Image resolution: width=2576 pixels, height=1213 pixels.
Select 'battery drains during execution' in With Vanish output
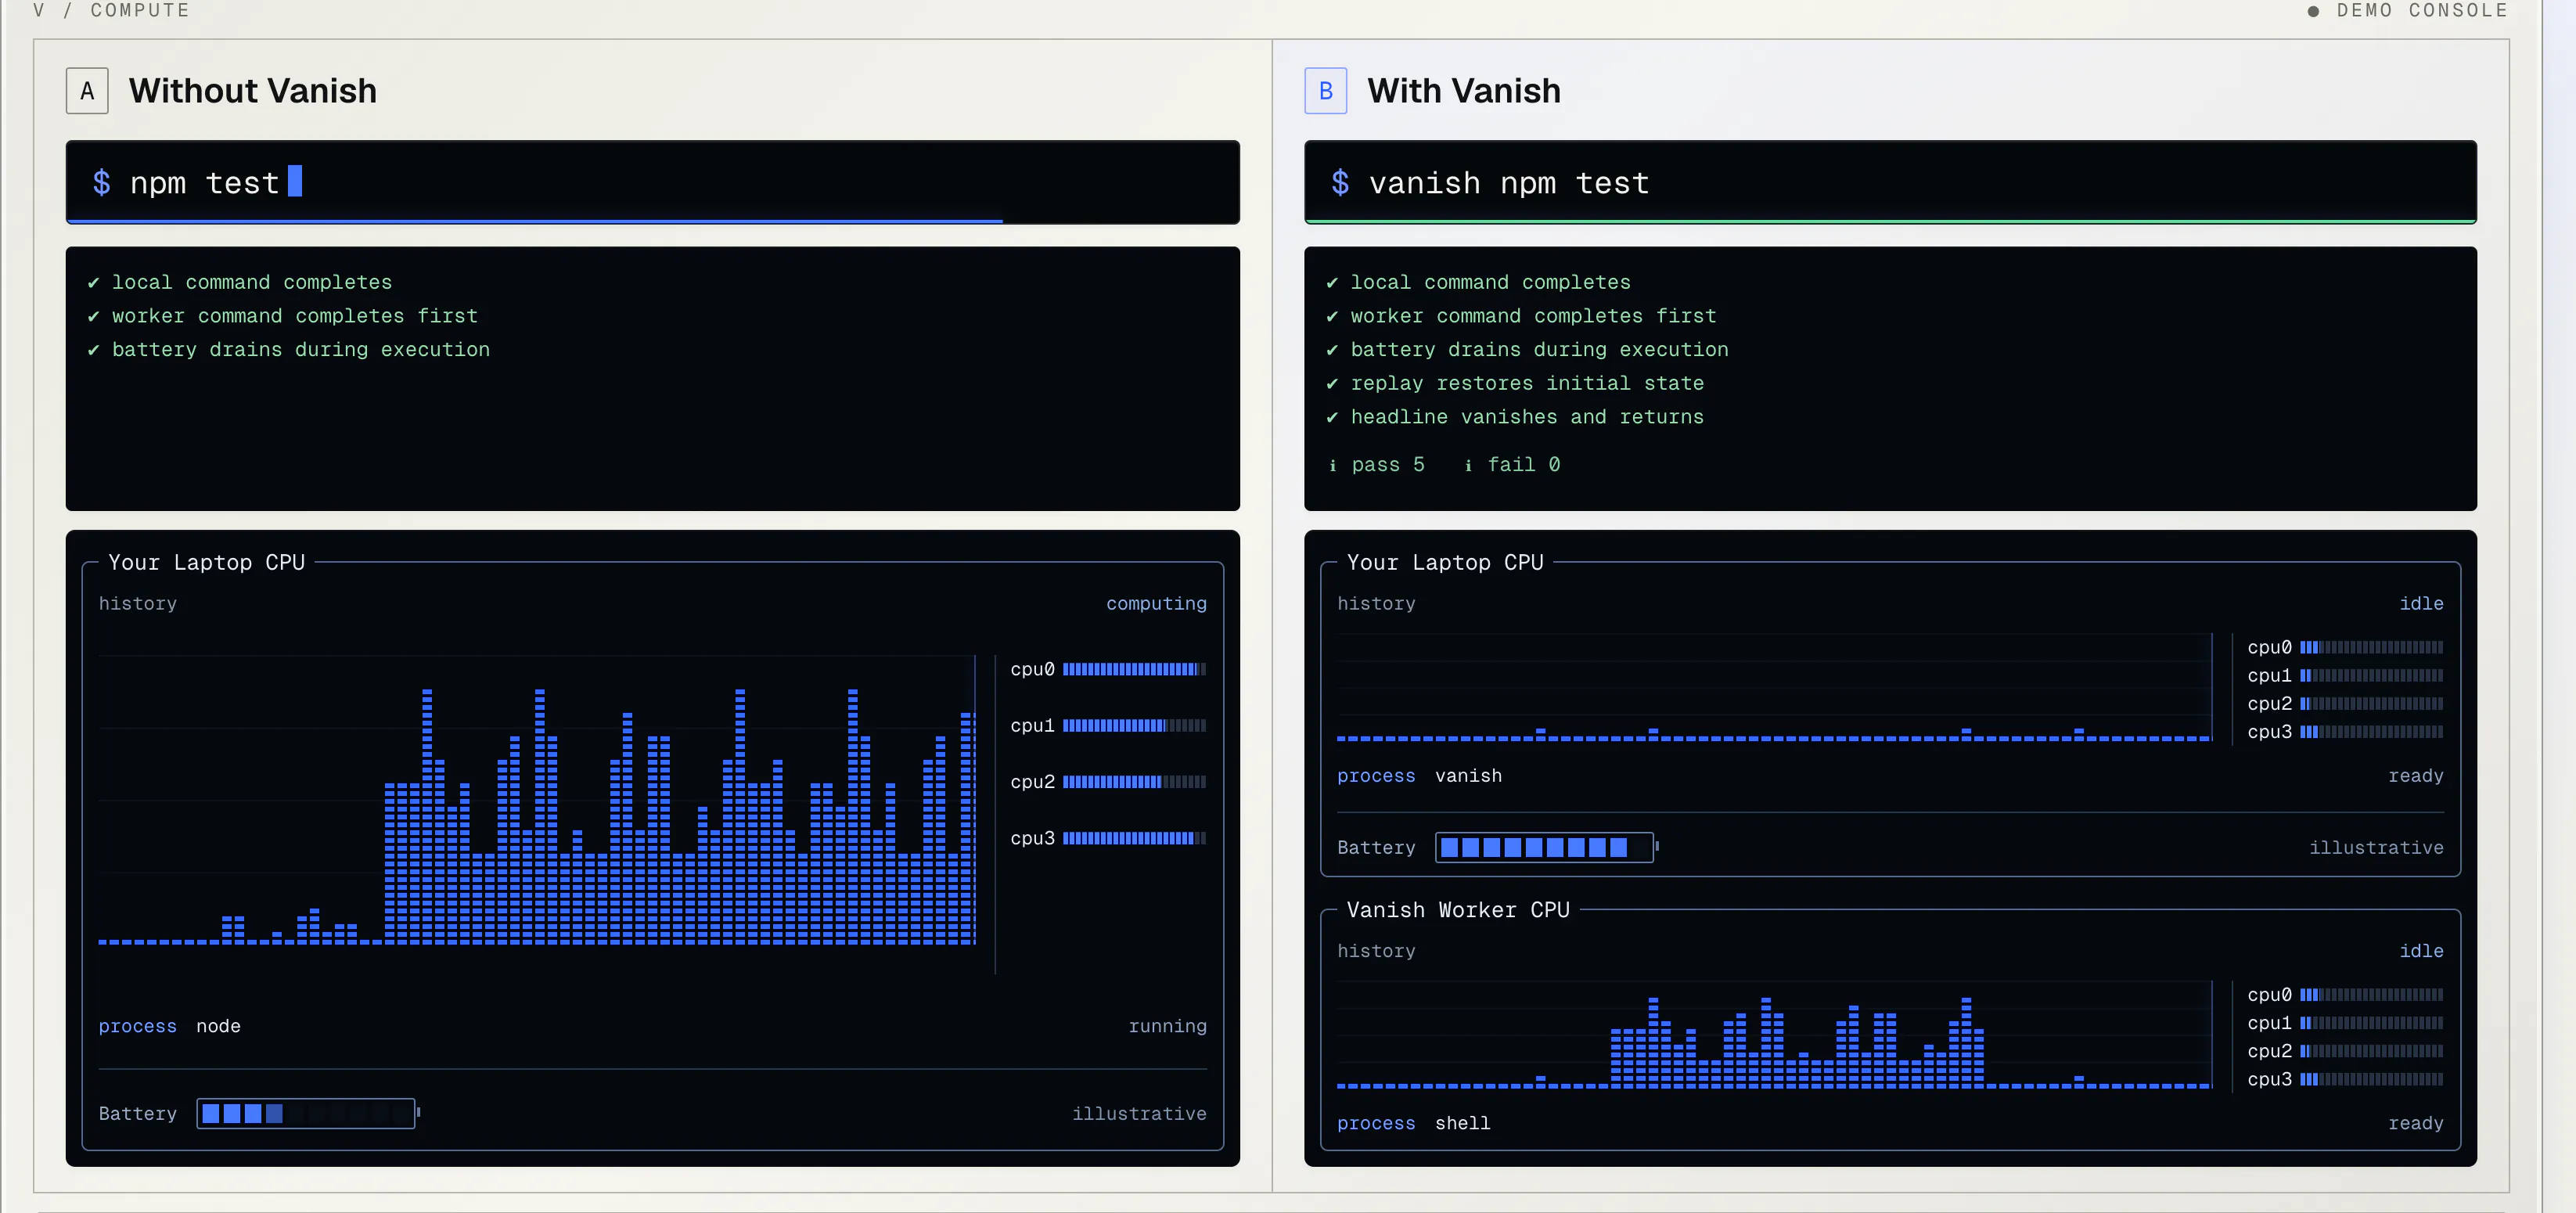[x=1539, y=350]
